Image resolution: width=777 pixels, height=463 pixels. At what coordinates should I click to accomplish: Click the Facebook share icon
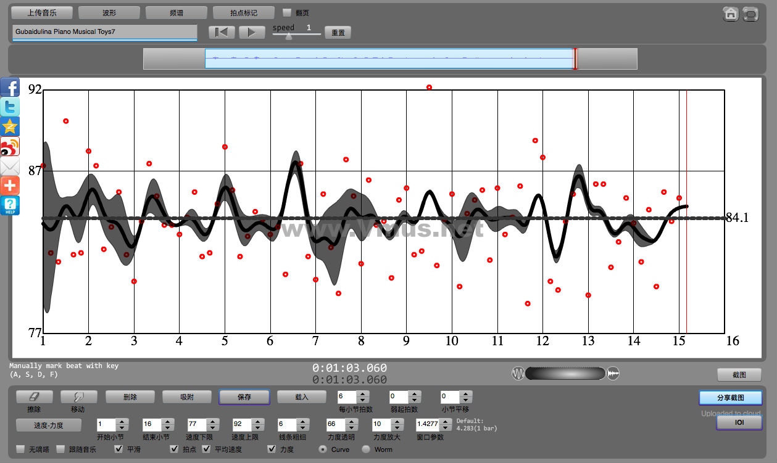click(x=10, y=87)
